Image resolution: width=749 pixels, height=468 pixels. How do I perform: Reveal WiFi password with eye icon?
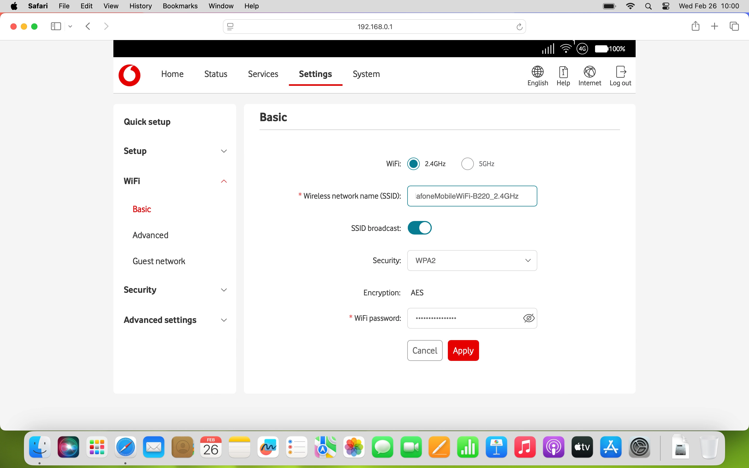pos(528,318)
